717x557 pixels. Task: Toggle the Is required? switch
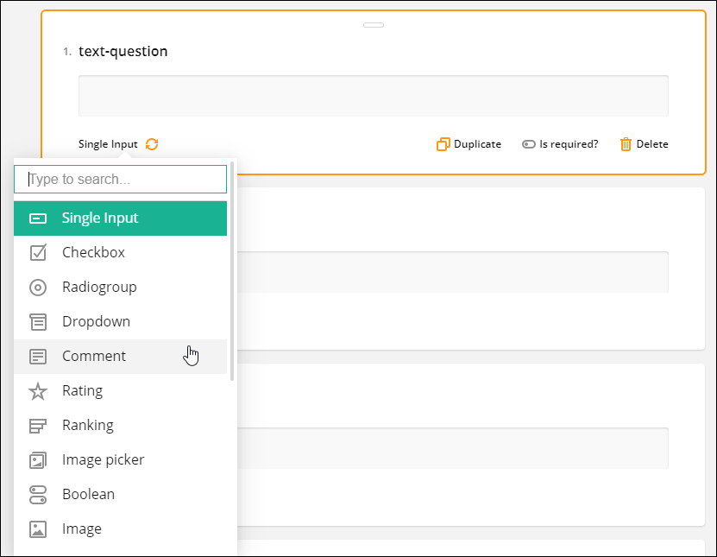tap(529, 144)
